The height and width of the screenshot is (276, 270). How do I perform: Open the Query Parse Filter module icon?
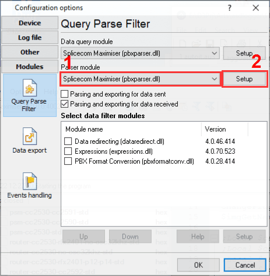tap(30, 88)
